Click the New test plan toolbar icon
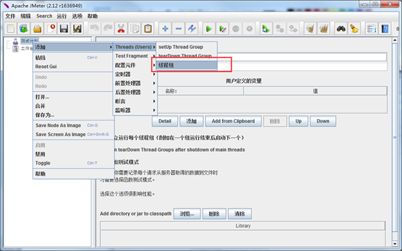402x251 pixels. coord(10,29)
